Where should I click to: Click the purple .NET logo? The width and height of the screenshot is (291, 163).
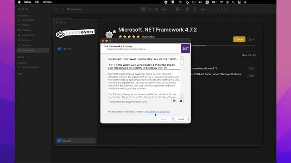(x=186, y=48)
